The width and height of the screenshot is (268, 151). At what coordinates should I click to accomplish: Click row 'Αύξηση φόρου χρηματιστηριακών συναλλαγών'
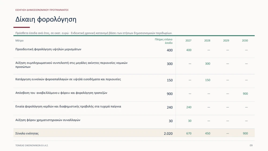tap(134, 122)
